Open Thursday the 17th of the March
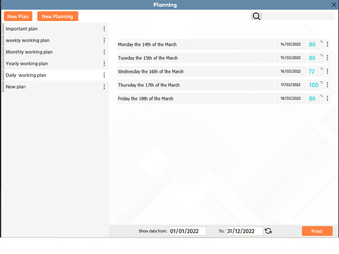This screenshot has height=254, width=339. pos(195,85)
